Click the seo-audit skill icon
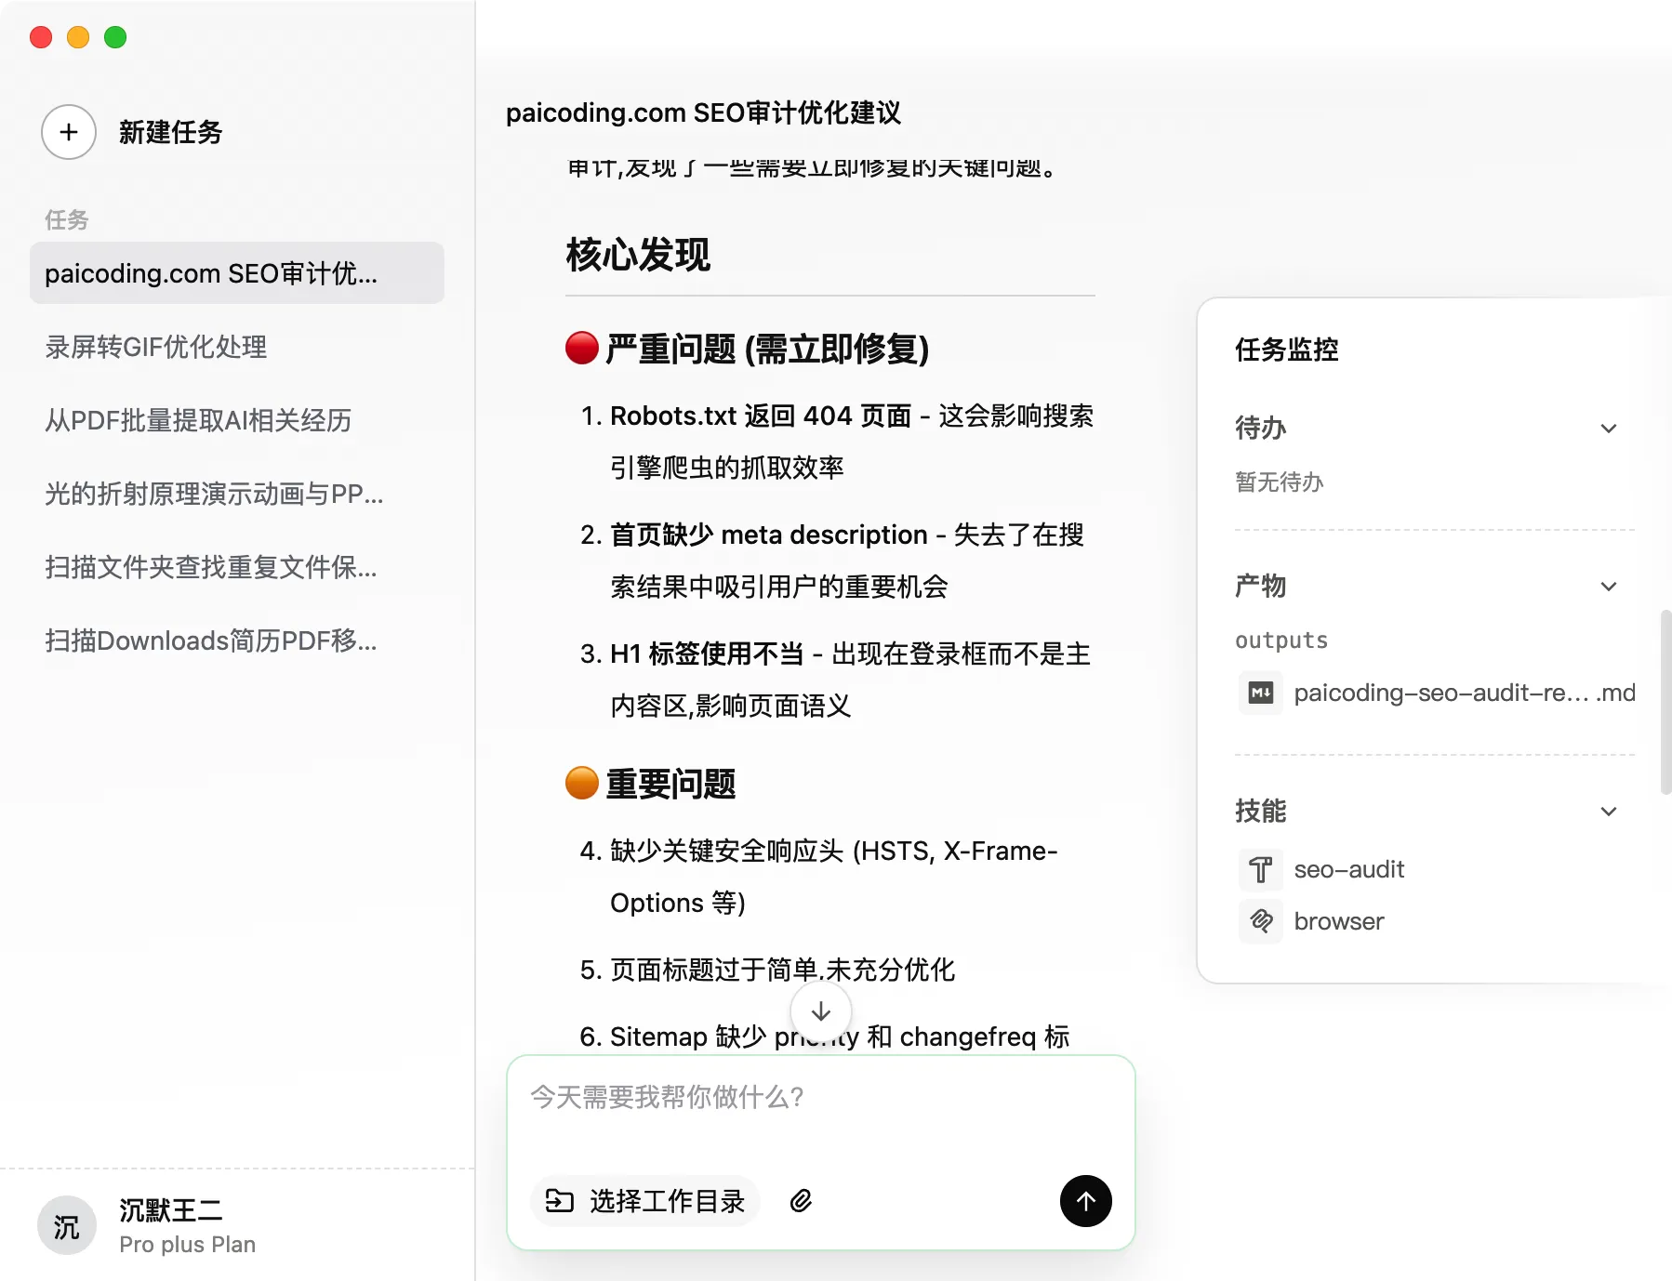This screenshot has height=1281, width=1672. click(x=1261, y=870)
